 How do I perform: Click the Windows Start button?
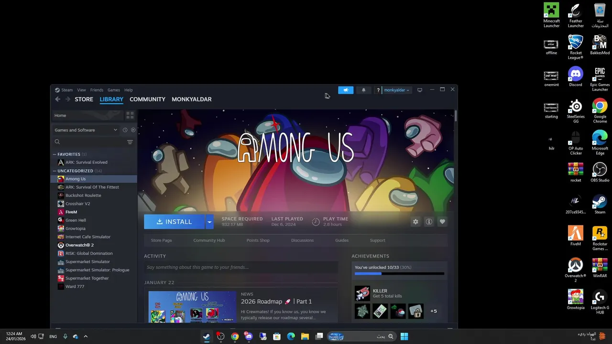click(x=404, y=336)
